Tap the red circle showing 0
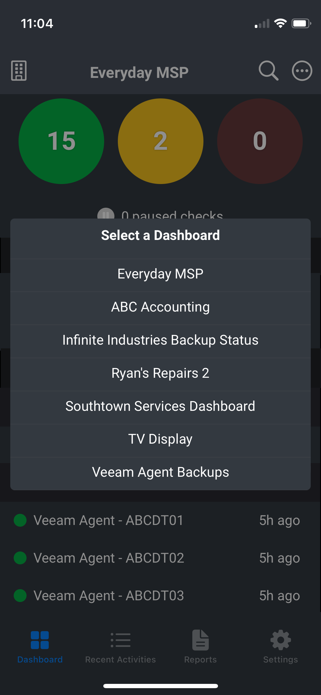 [x=260, y=141]
